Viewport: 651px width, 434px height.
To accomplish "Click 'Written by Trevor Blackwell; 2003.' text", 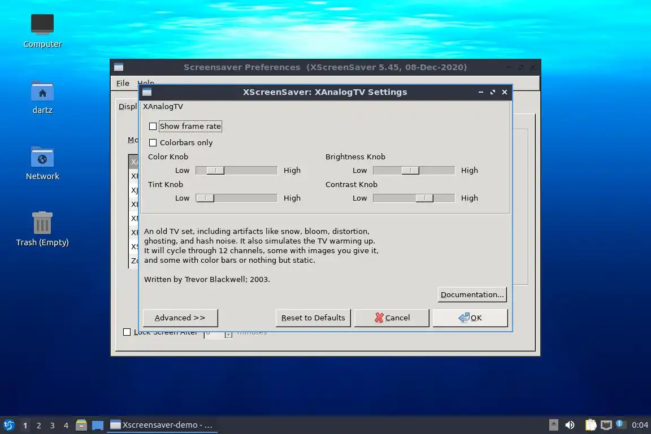I will pyautogui.click(x=207, y=280).
